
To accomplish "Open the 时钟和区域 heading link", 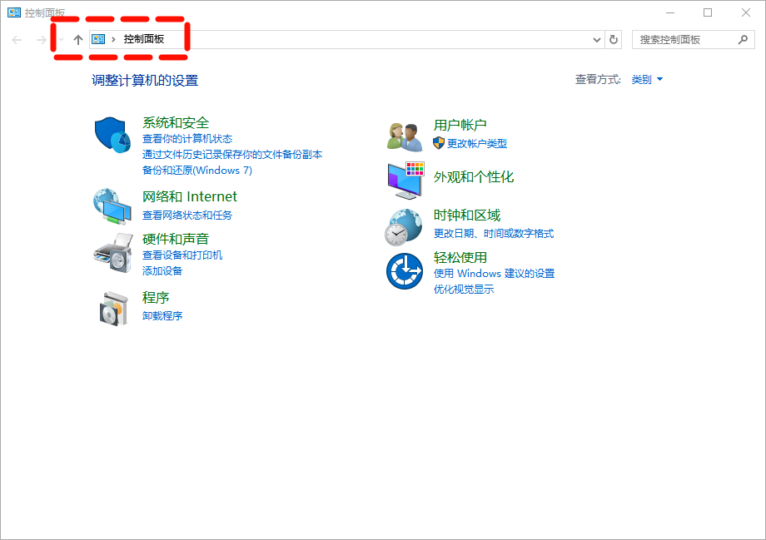I will [x=467, y=215].
